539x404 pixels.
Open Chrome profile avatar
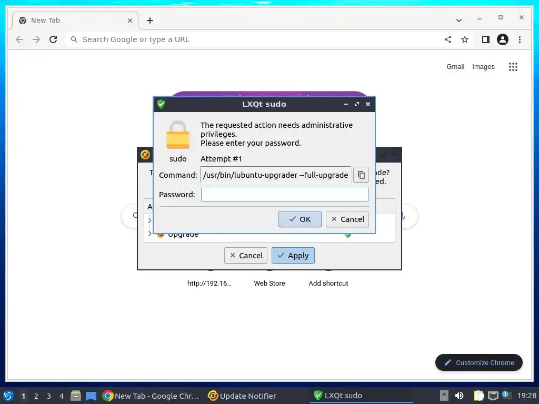pos(503,39)
